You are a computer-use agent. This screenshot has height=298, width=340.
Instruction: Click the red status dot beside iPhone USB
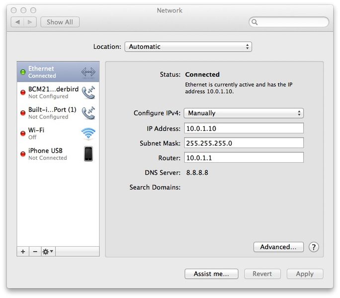[23, 154]
